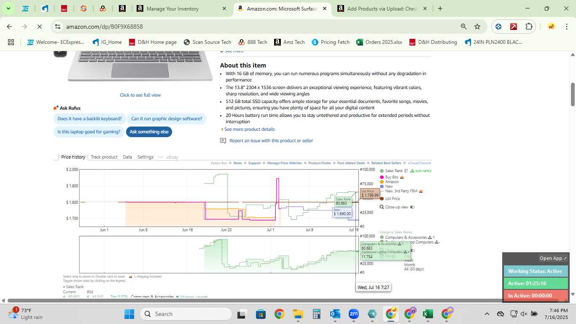Open the IG_Home bookmark
The image size is (576, 324).
pos(107,42)
